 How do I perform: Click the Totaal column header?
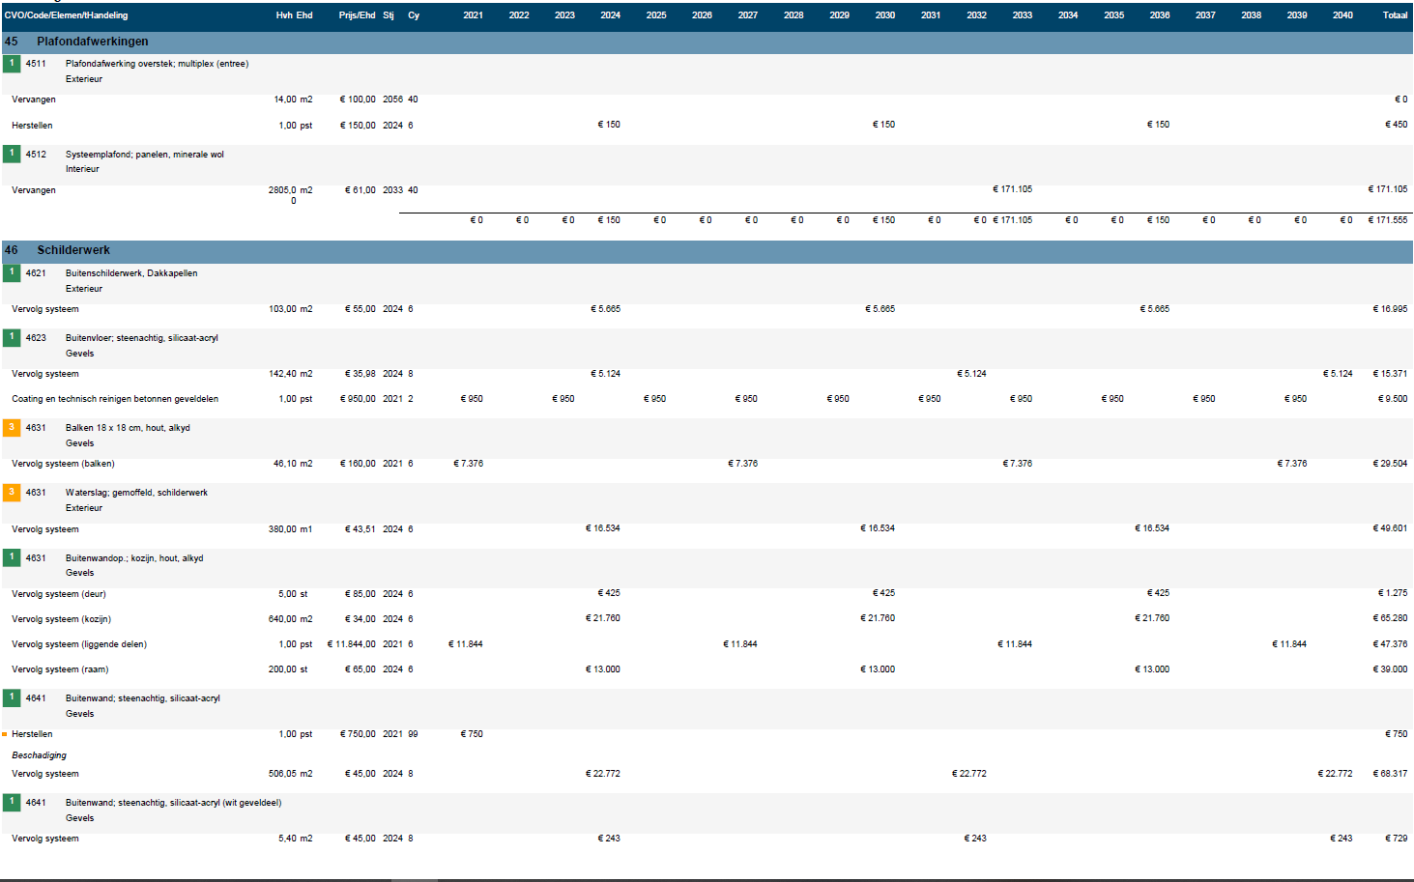1394,15
